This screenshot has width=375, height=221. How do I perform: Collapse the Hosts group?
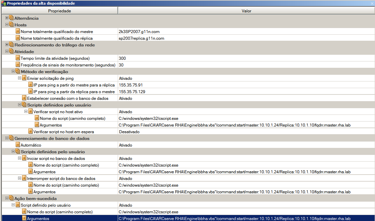7,25
